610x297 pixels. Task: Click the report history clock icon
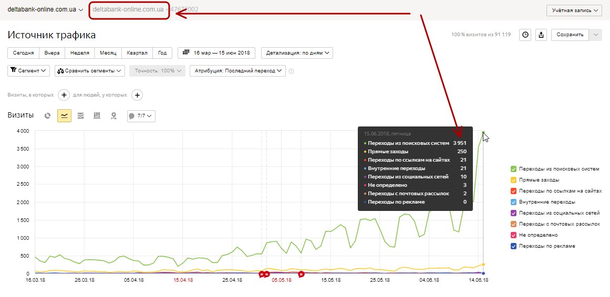pyautogui.click(x=525, y=35)
